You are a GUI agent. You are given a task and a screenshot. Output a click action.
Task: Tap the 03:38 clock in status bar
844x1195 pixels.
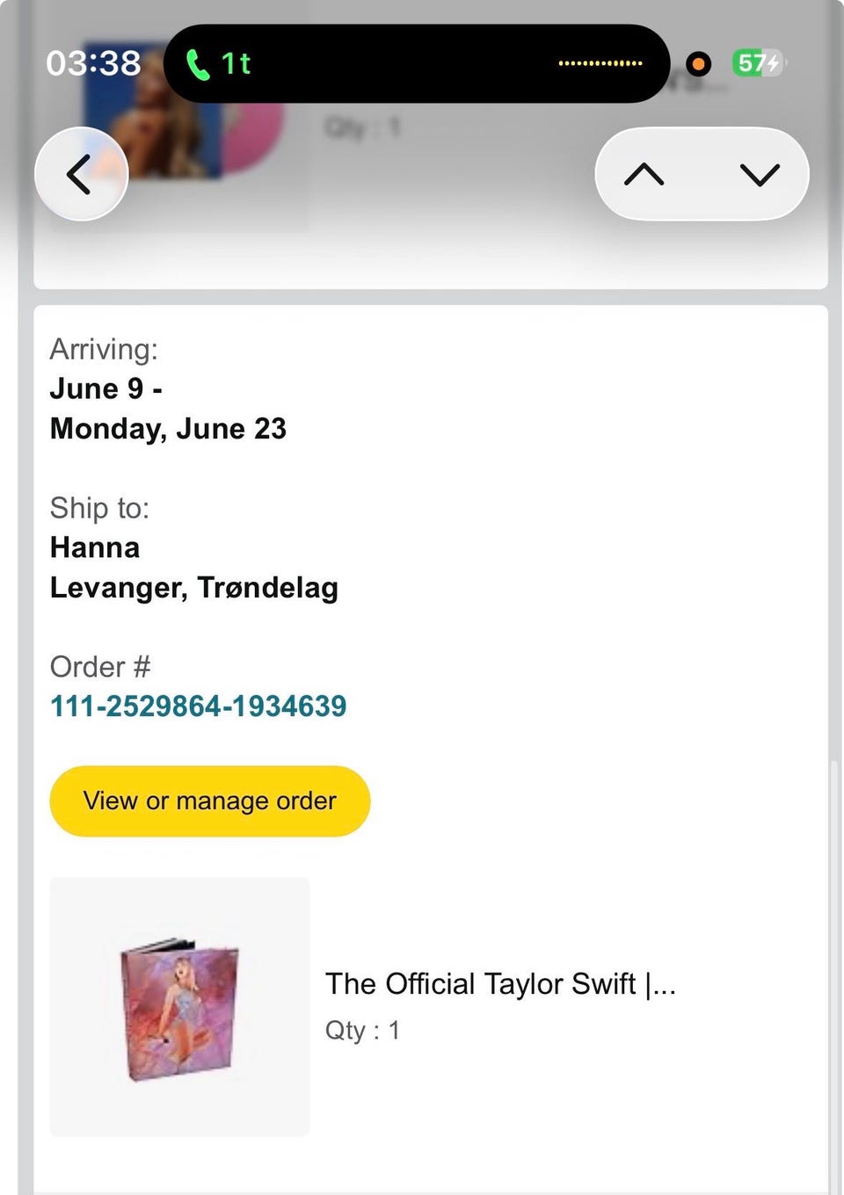pos(93,63)
